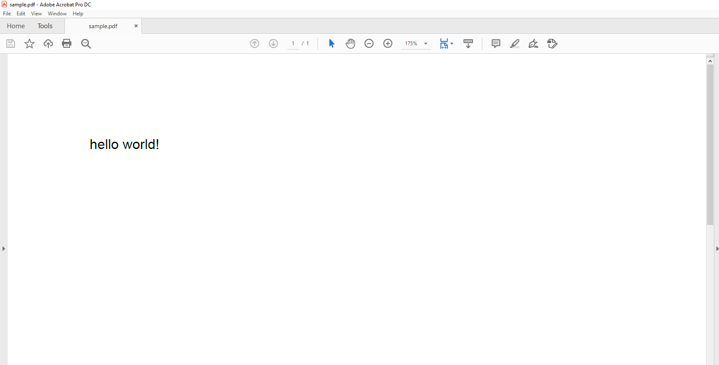Open the Fill & Sign tool
This screenshot has height=365, width=719.
coord(533,44)
